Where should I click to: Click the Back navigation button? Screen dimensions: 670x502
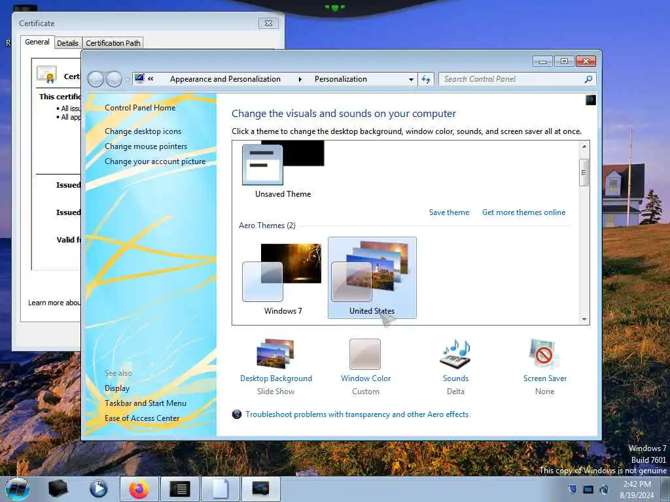[x=96, y=79]
